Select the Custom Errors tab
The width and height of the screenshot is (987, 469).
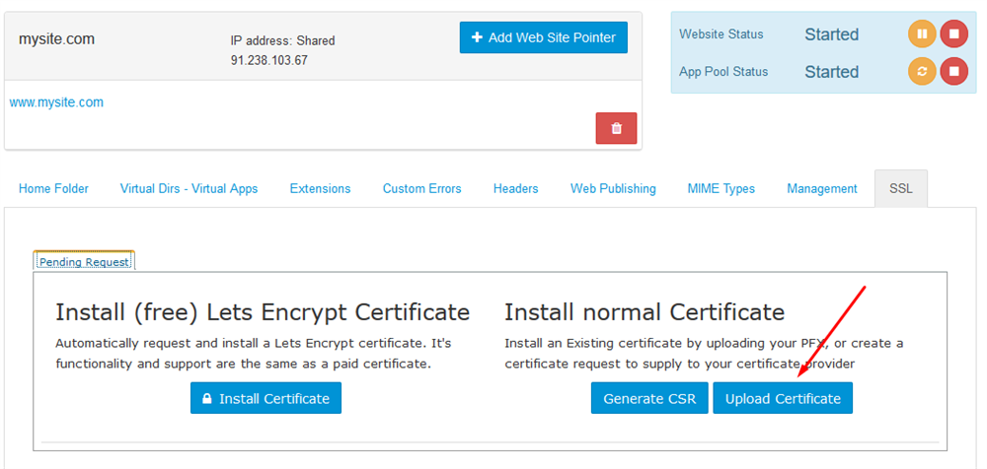pos(421,188)
